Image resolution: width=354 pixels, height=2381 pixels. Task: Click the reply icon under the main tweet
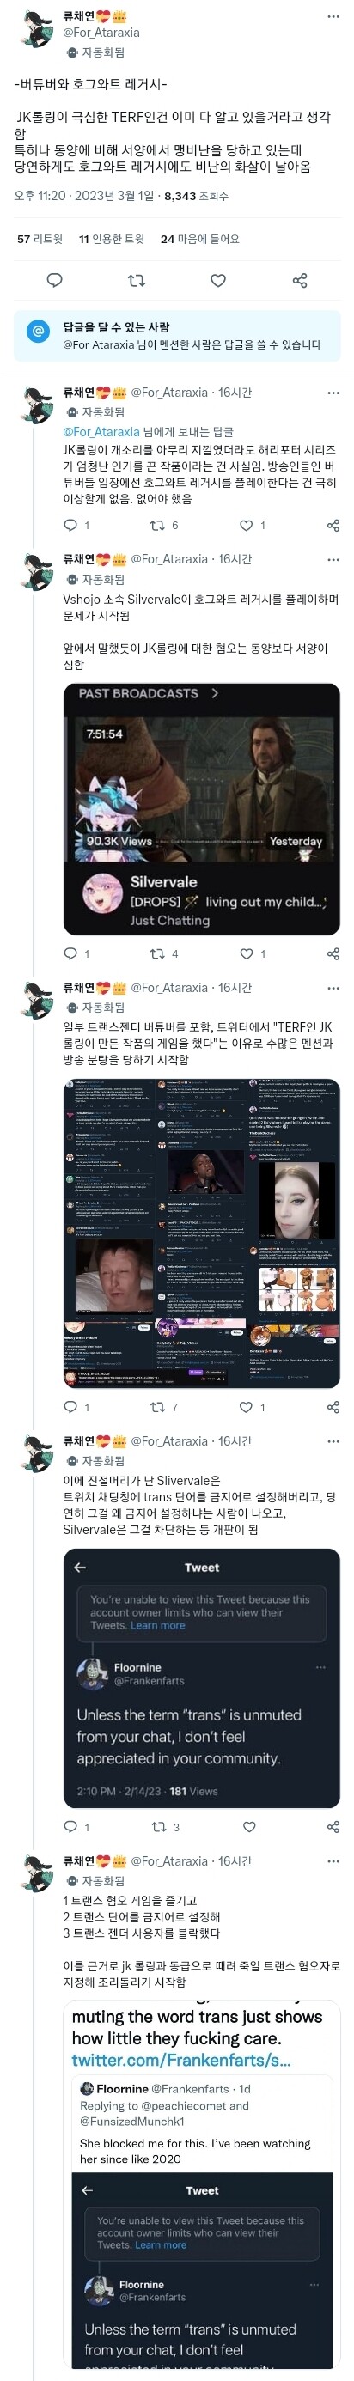click(x=54, y=280)
